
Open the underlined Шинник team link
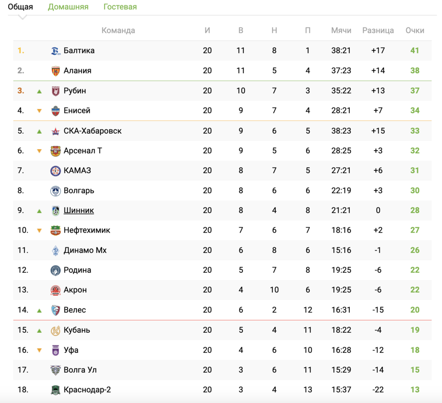(79, 211)
